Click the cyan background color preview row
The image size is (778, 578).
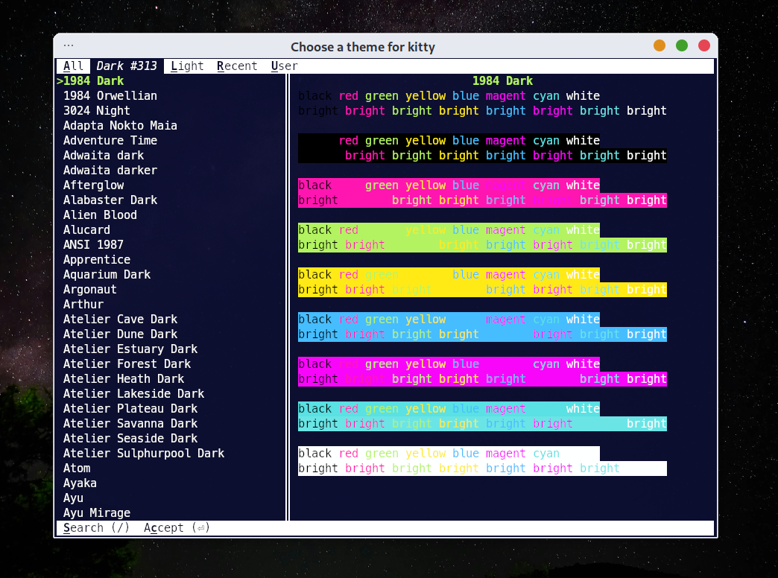[x=482, y=416]
